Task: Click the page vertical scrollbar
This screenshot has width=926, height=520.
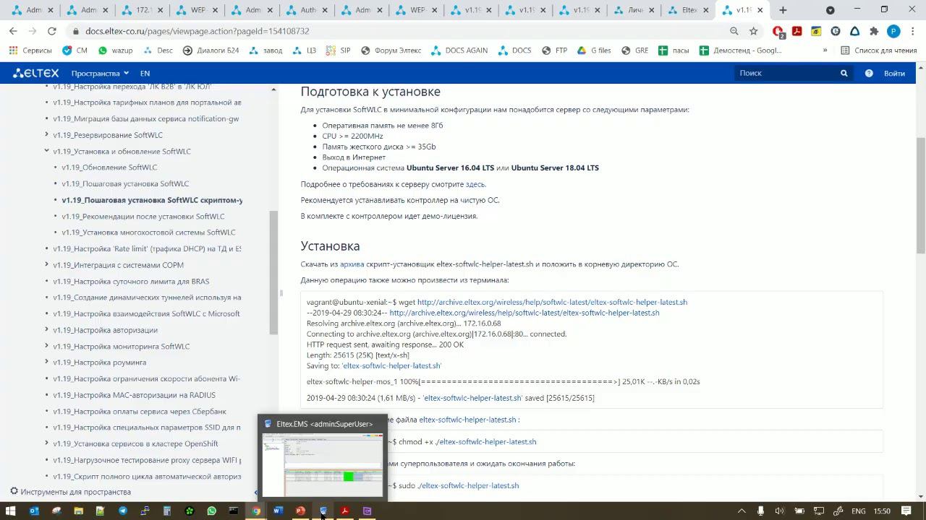Action: coord(921,195)
